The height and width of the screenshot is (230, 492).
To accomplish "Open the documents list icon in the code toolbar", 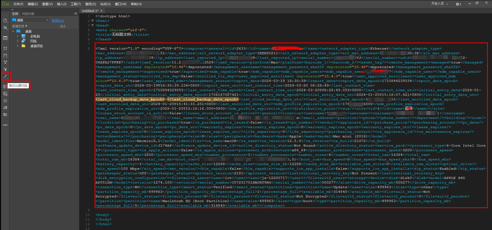I will click(5, 21).
